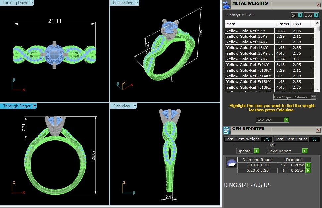Open the Looking Down viewport dropdown
Screen dimensions: 322x208
[32, 3]
